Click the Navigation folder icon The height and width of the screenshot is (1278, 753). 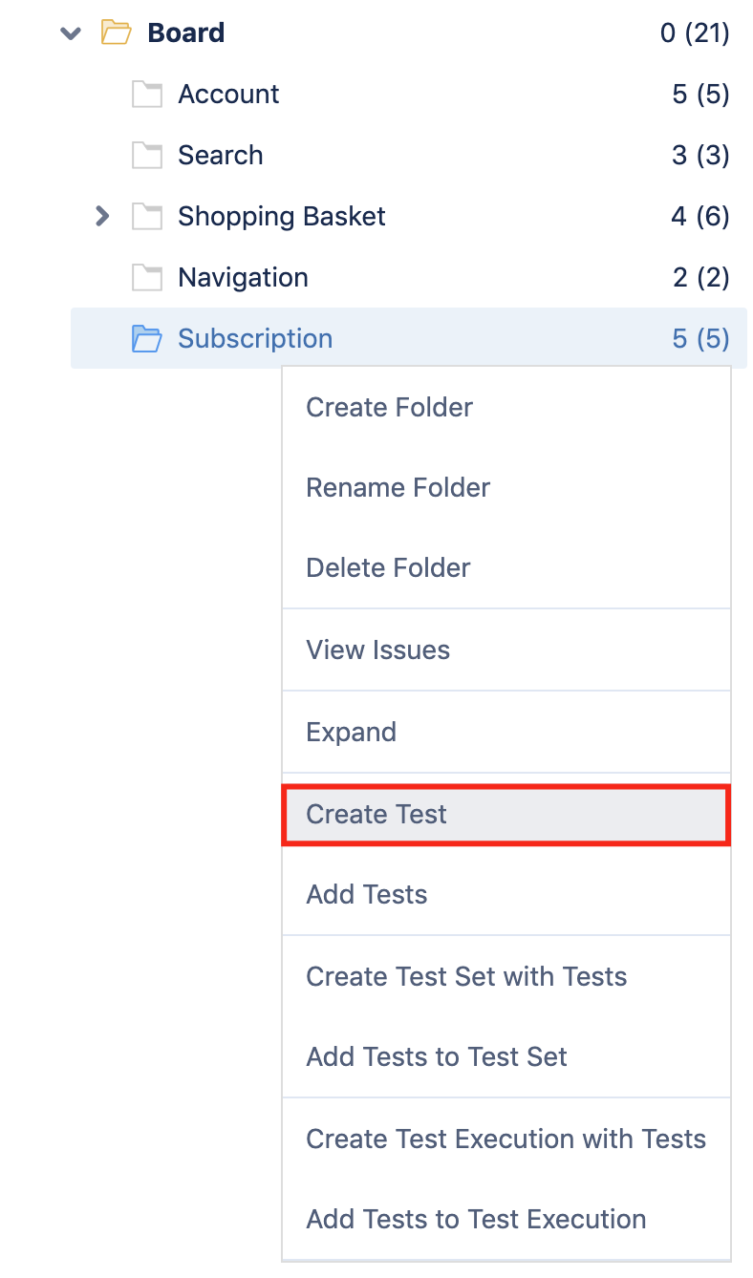(147, 278)
